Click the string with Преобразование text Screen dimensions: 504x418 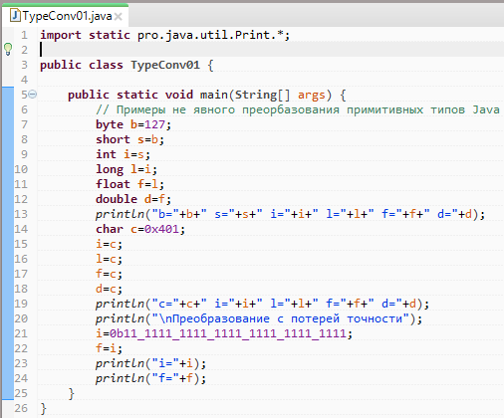click(x=280, y=318)
